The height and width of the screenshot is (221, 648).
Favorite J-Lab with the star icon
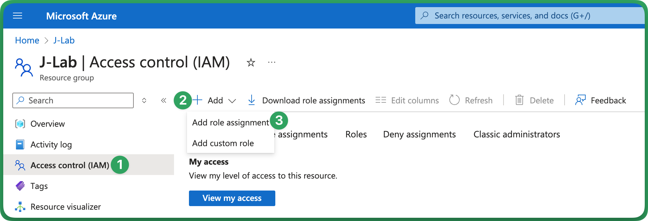[x=251, y=62]
